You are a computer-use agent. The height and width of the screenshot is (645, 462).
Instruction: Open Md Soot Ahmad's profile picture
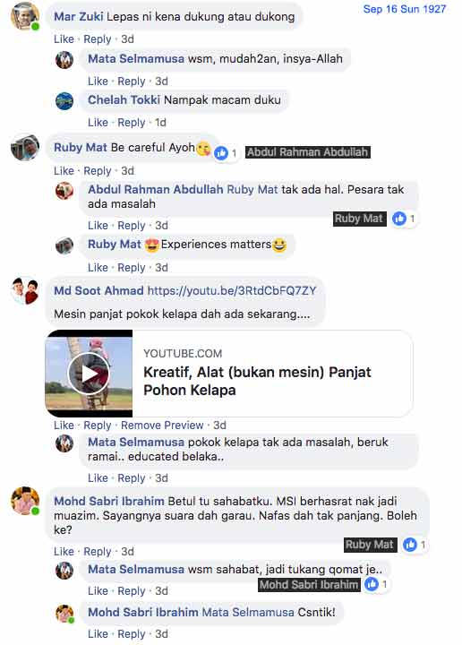(x=25, y=291)
